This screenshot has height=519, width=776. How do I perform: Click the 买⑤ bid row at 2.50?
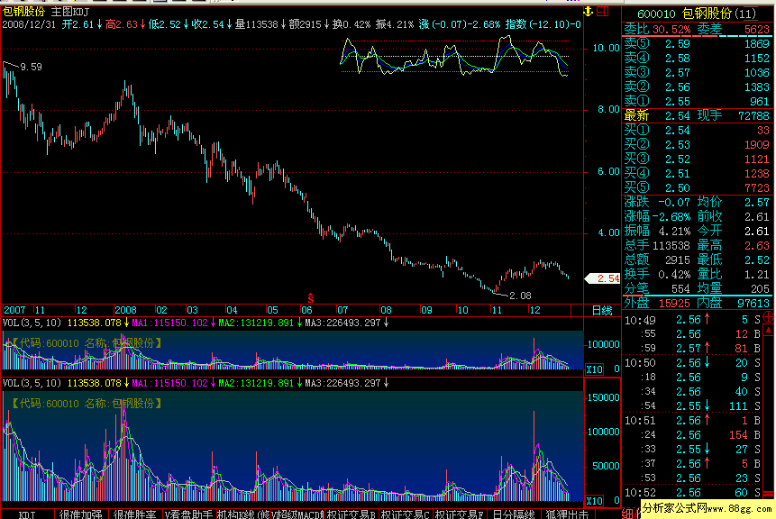click(697, 187)
